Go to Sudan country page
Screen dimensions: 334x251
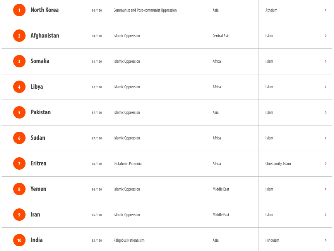pyautogui.click(x=38, y=138)
